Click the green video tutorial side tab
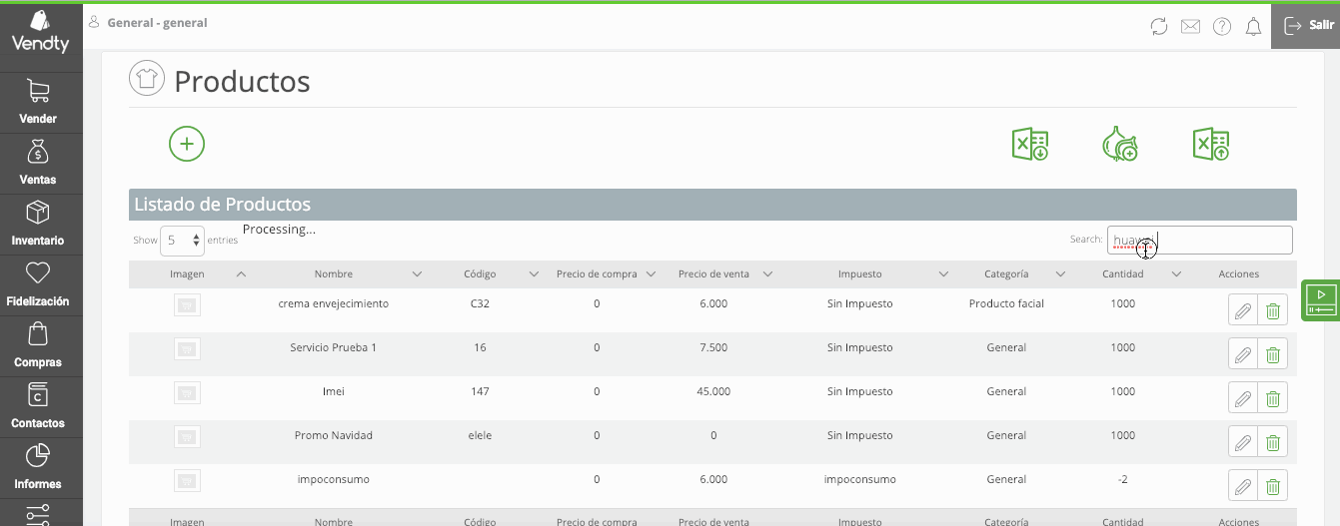This screenshot has width=1340, height=526. [1320, 300]
